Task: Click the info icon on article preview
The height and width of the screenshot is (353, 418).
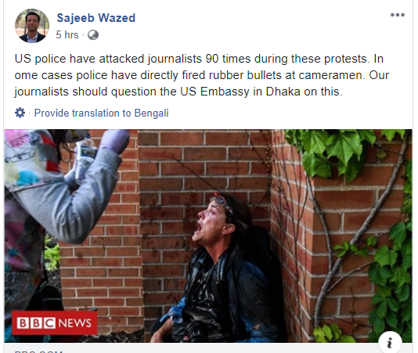Action: click(390, 343)
